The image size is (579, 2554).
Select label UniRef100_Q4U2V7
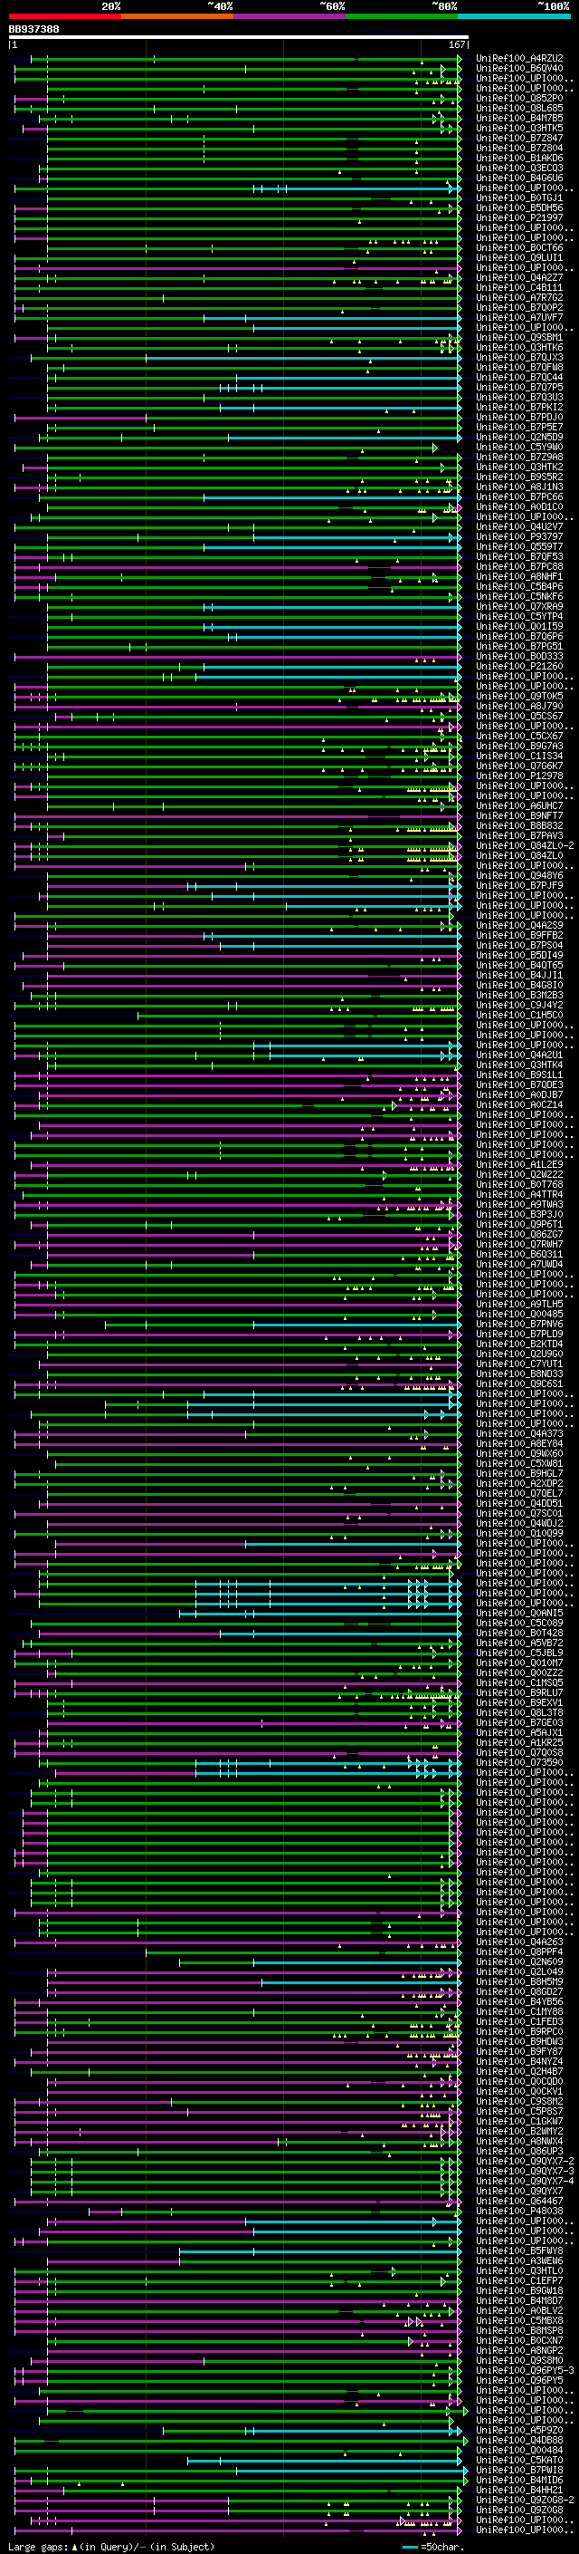tap(519, 526)
